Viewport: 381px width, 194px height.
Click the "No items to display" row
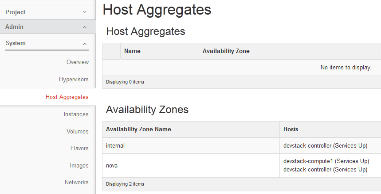coord(346,68)
